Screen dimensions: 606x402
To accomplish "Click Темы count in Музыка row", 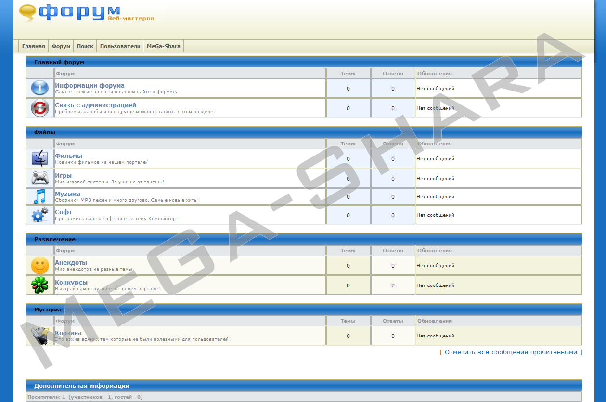I will pos(348,197).
